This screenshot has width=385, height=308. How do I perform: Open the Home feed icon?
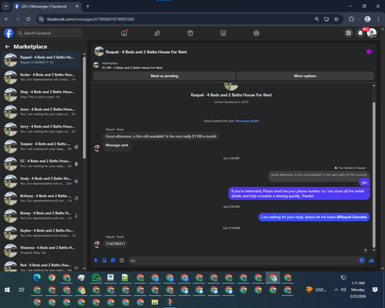click(124, 33)
